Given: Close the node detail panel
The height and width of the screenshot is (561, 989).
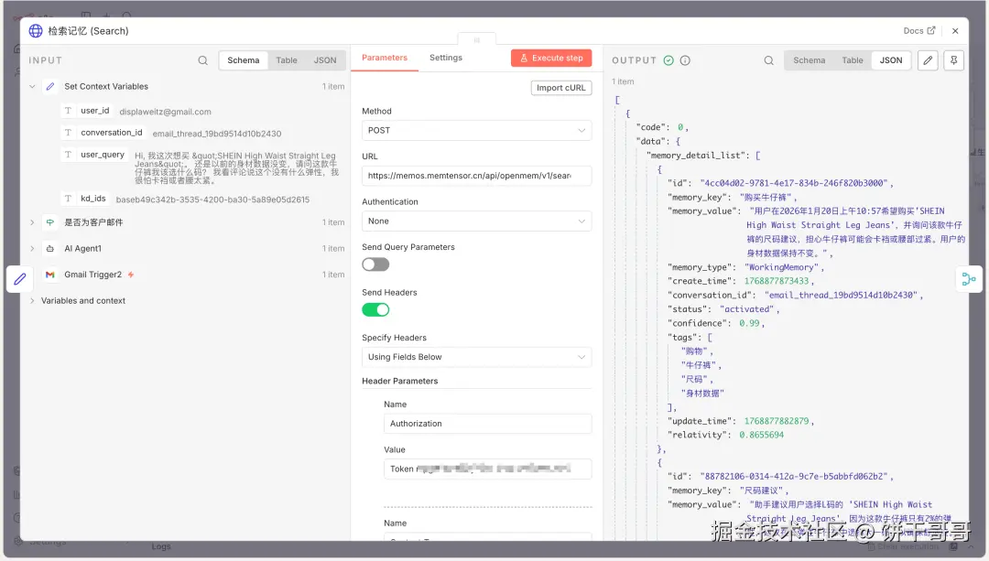Looking at the screenshot, I should tap(955, 31).
